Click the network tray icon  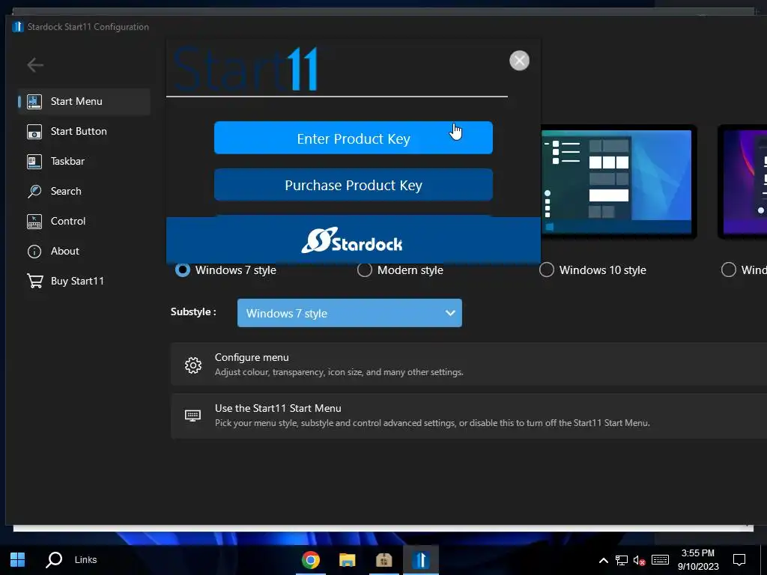pyautogui.click(x=622, y=560)
